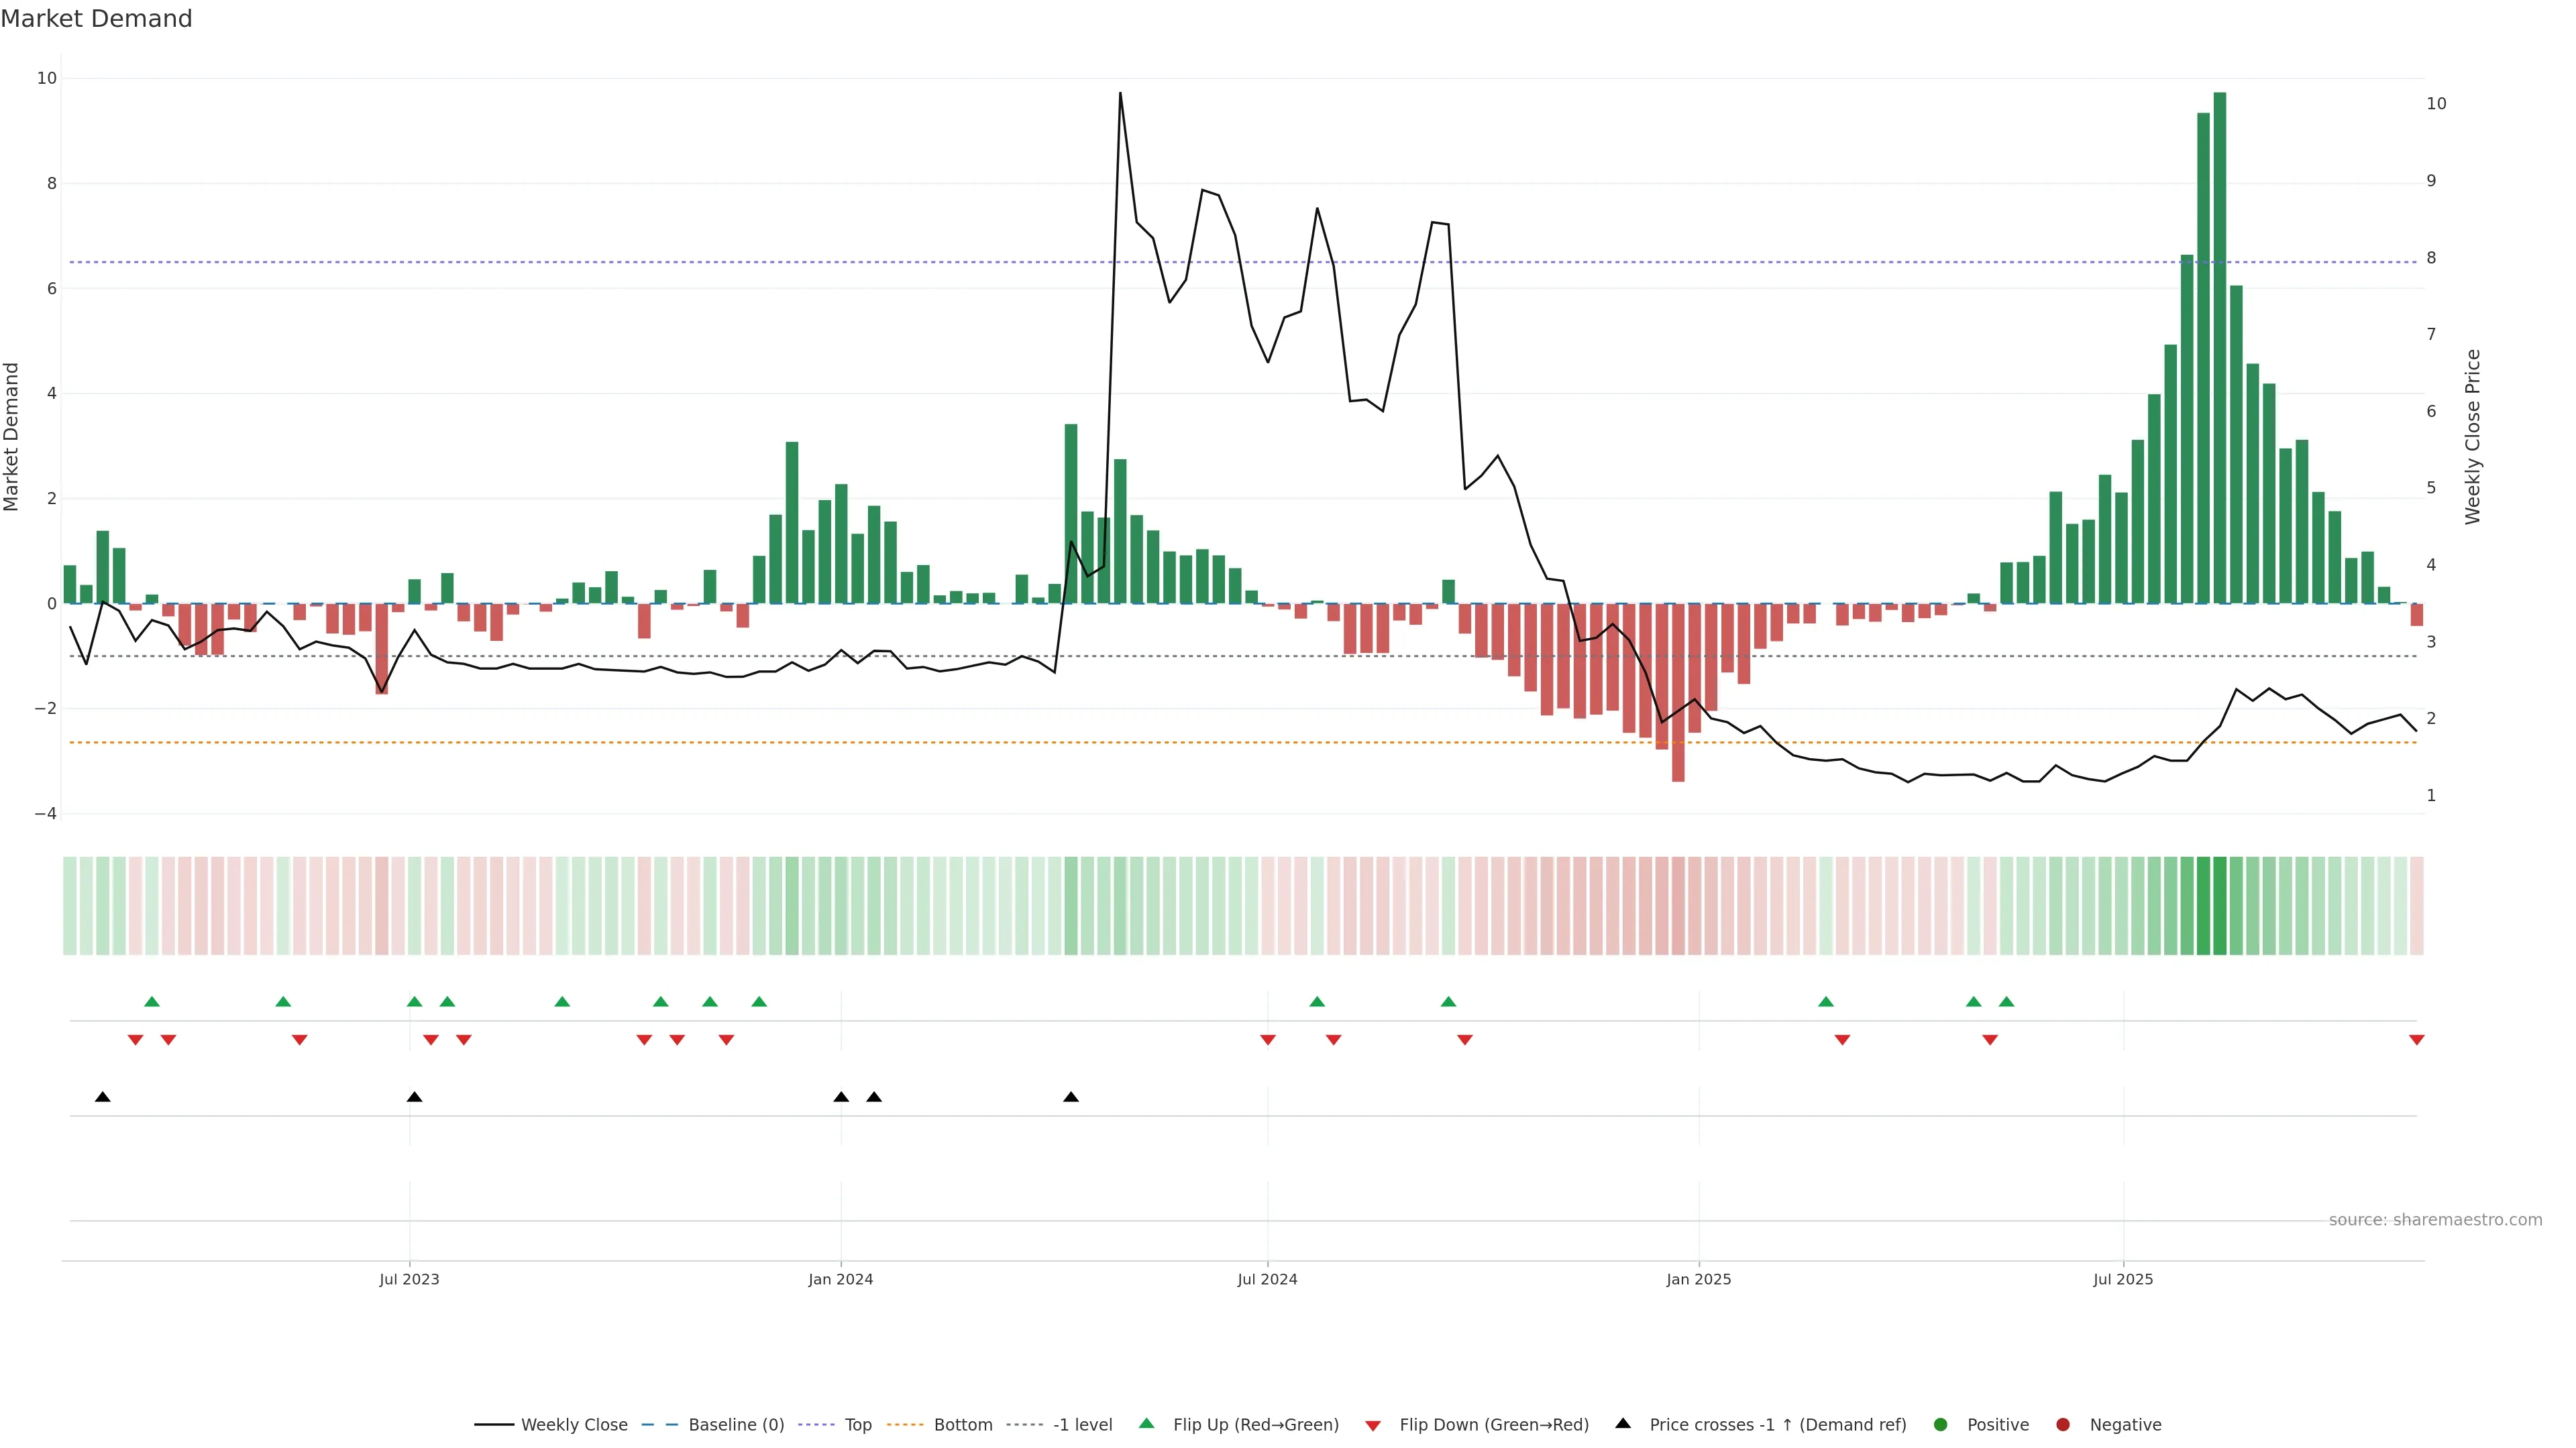Image resolution: width=2576 pixels, height=1448 pixels.
Task: Click black triangle Price crosses legend icon
Action: coord(1623,1424)
